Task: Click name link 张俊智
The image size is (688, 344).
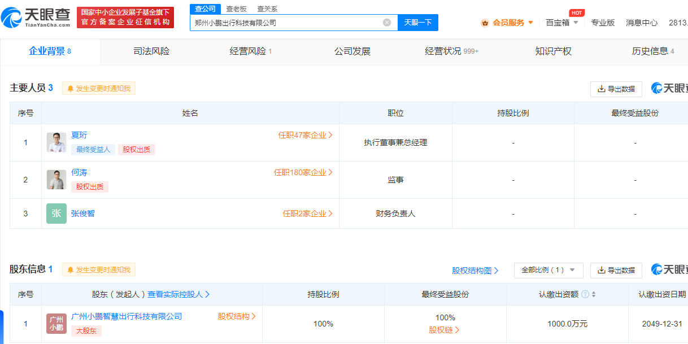Action: (x=83, y=214)
